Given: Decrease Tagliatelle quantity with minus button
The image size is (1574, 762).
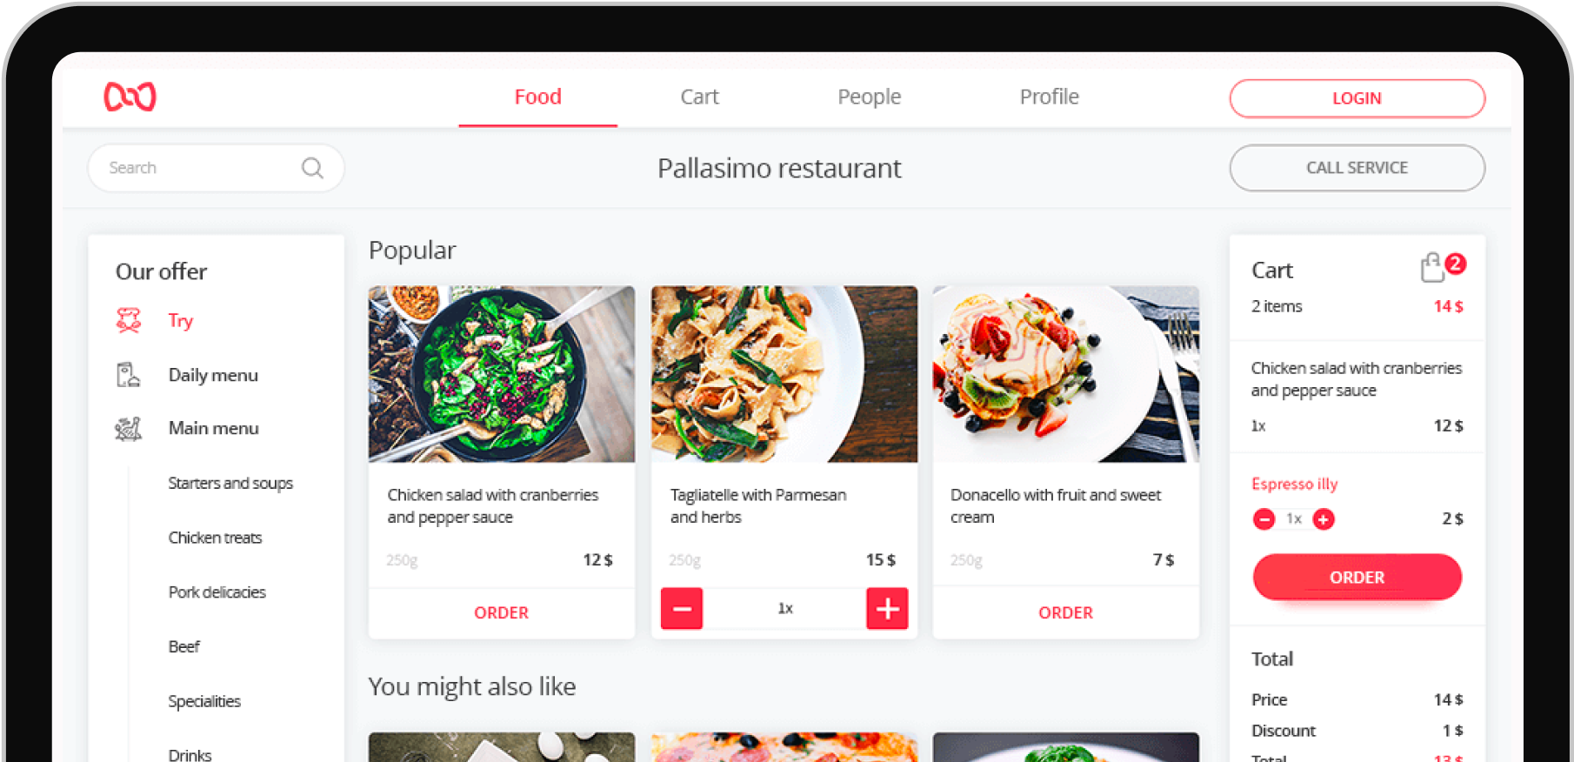Looking at the screenshot, I should (x=682, y=608).
